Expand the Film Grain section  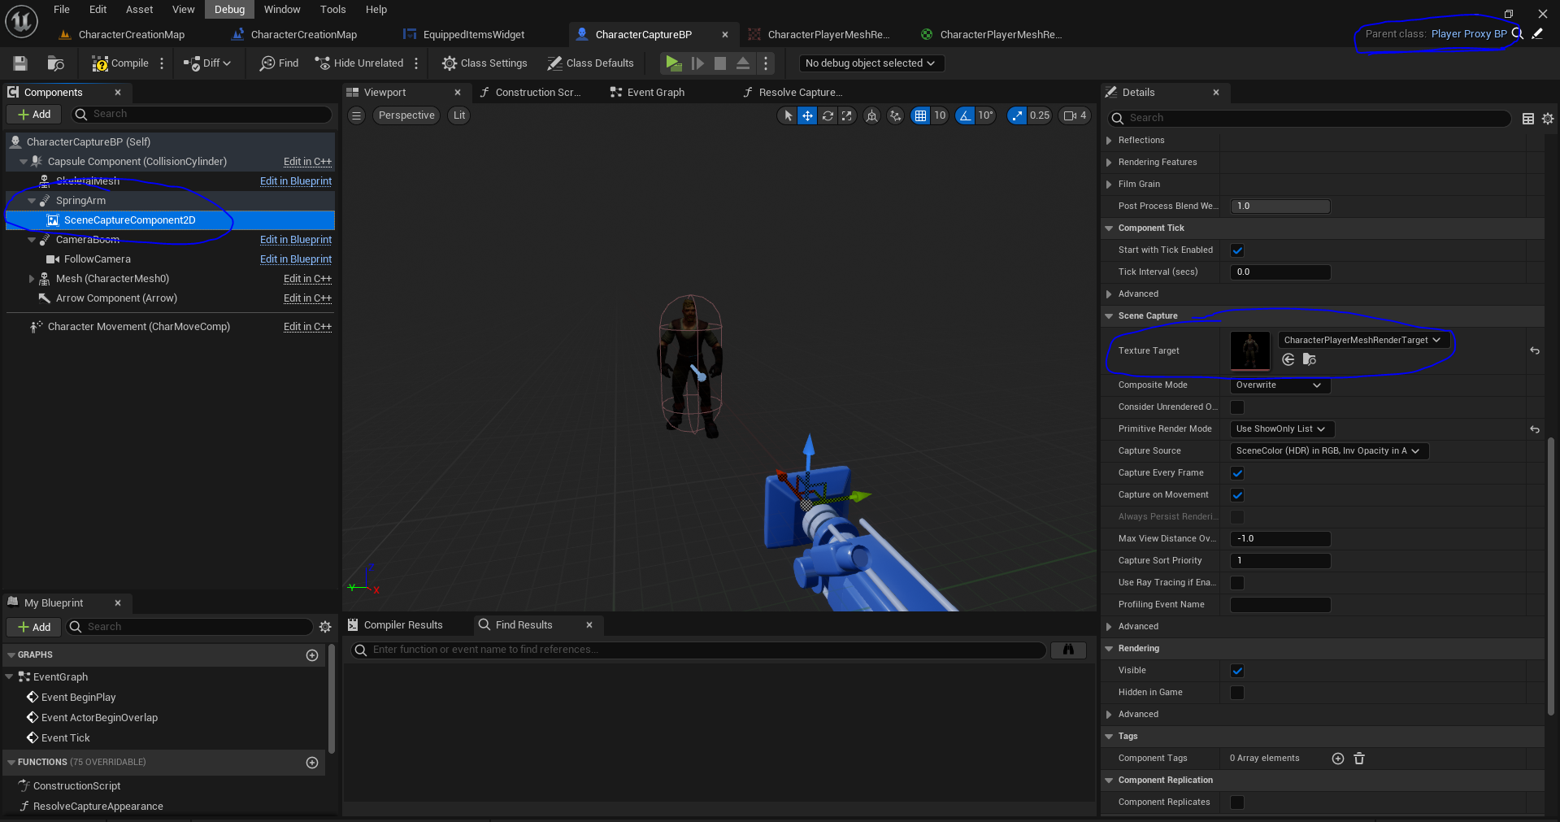pyautogui.click(x=1110, y=185)
